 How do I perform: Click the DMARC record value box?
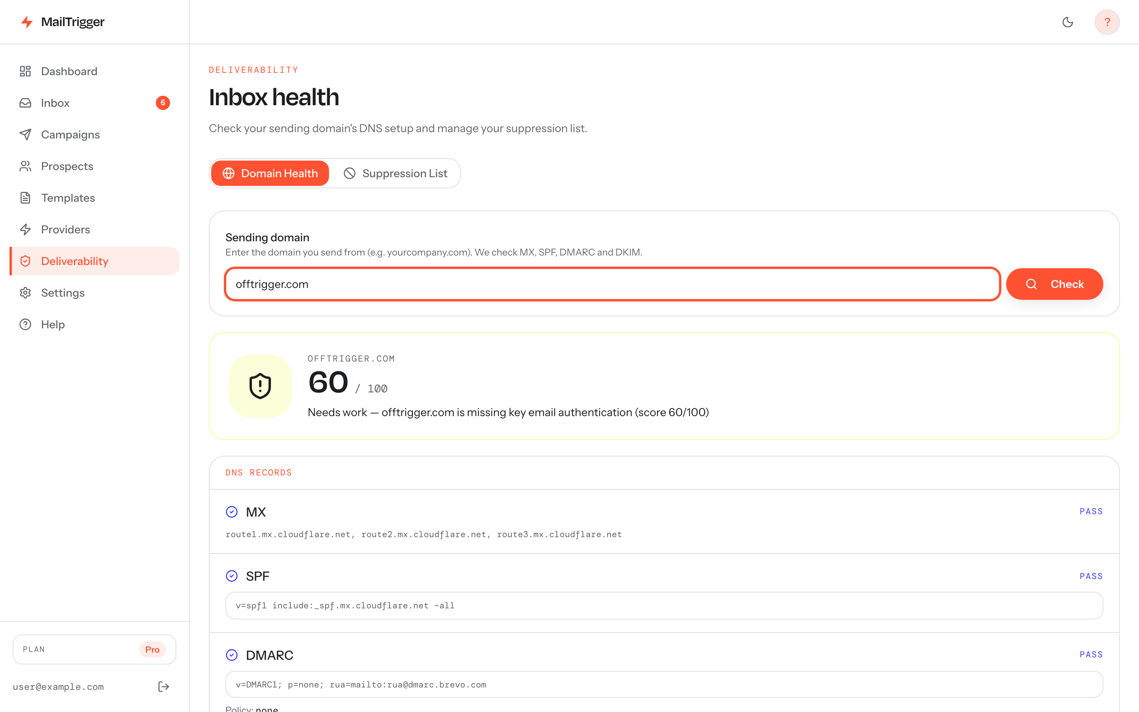point(664,685)
